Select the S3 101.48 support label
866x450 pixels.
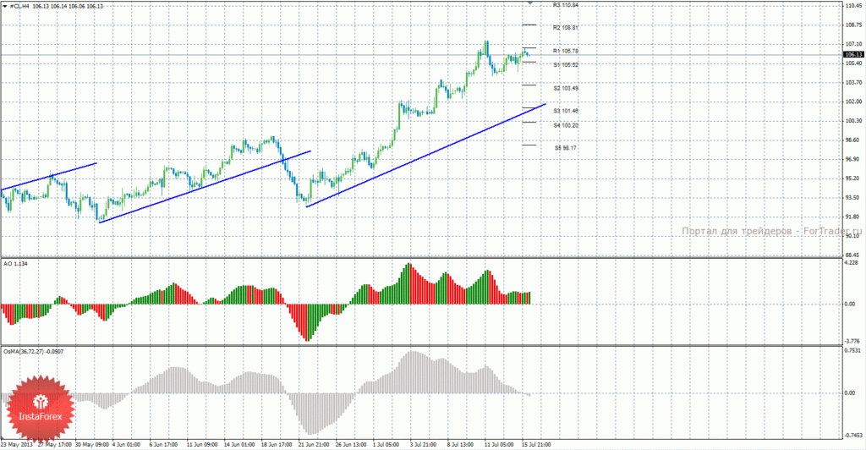click(566, 111)
